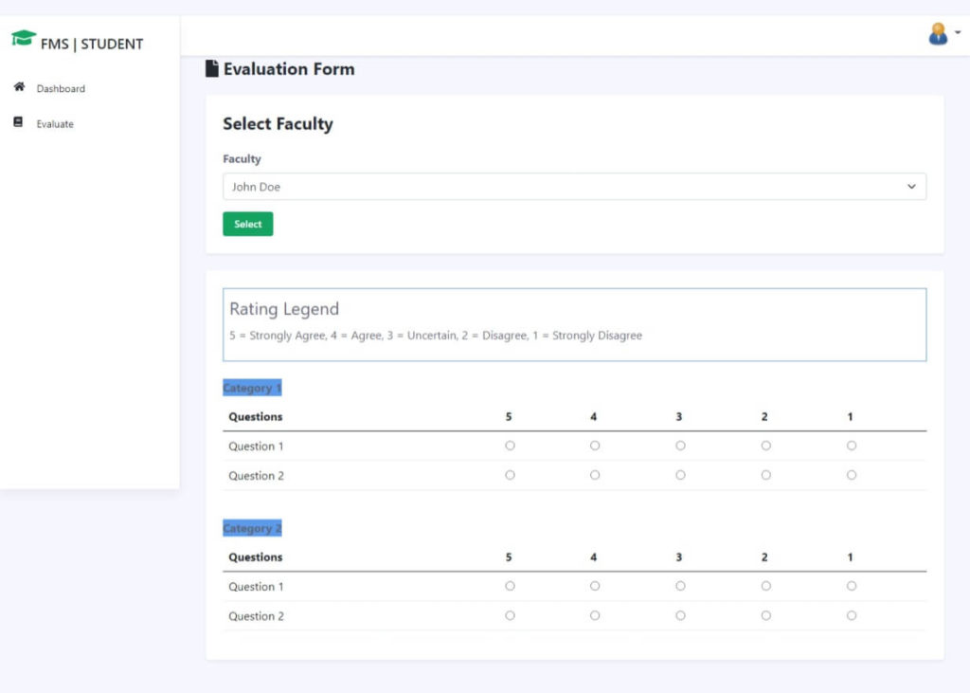The image size is (970, 693).
Task: Select rating 5 for Question 2 in Category 2
Action: pos(510,615)
